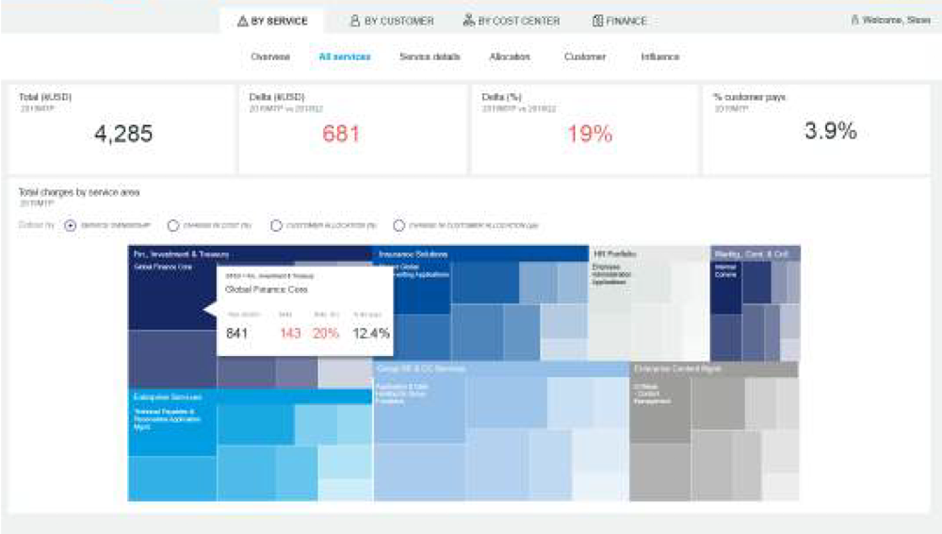Go to the Customer sub-tab
The height and width of the screenshot is (534, 942).
point(584,57)
